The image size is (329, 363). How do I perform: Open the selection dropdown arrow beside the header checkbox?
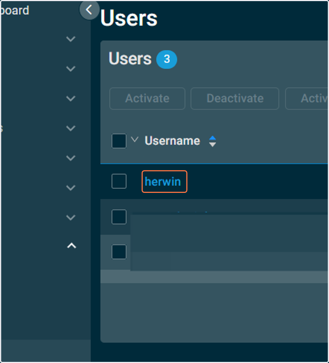click(135, 139)
